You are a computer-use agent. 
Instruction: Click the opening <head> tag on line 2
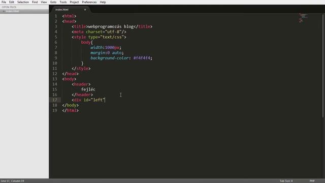pyautogui.click(x=69, y=21)
